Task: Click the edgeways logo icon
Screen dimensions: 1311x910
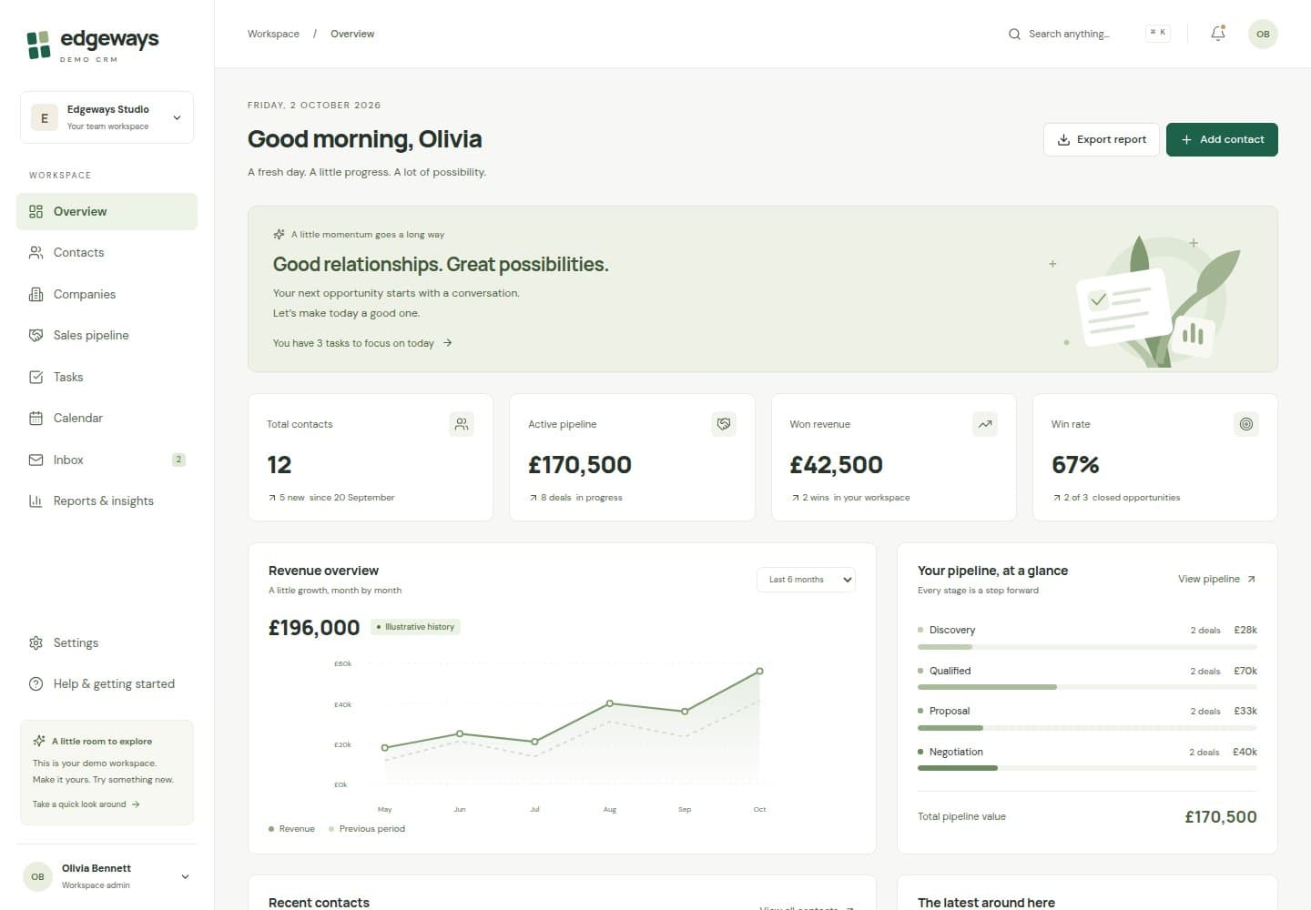Action: coord(38,45)
